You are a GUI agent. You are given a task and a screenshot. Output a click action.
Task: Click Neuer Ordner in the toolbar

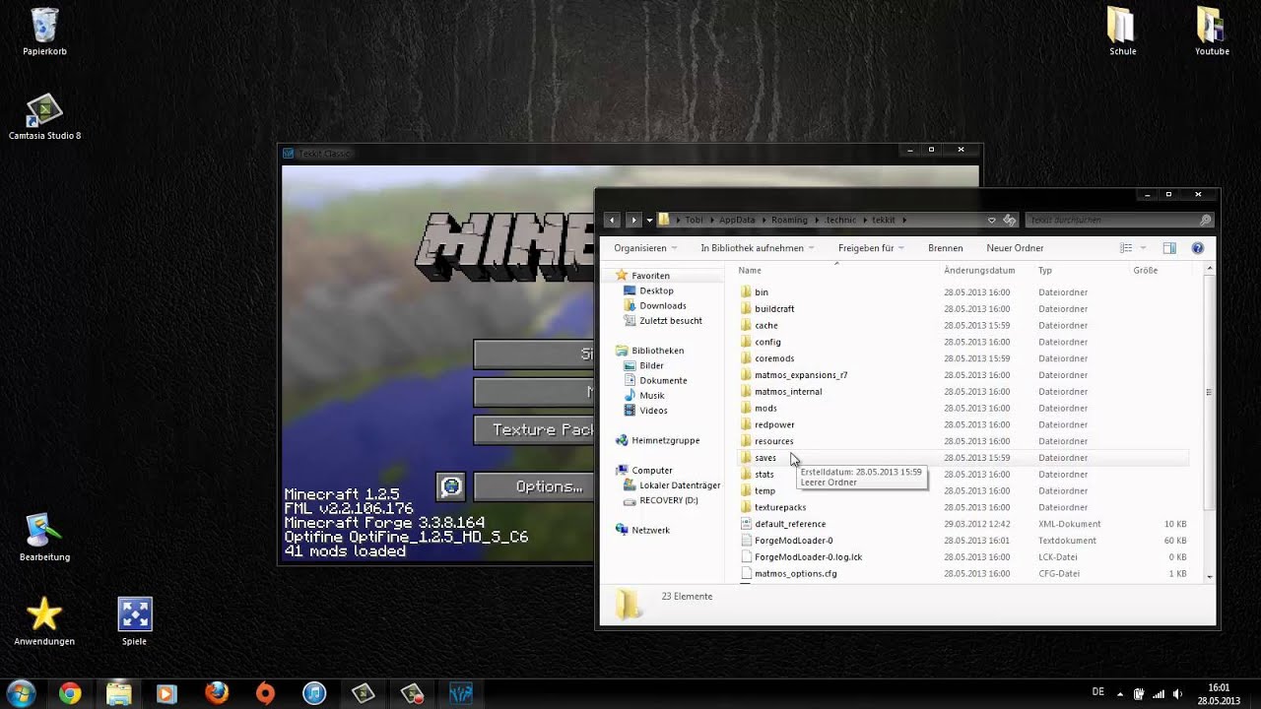pos(1015,248)
